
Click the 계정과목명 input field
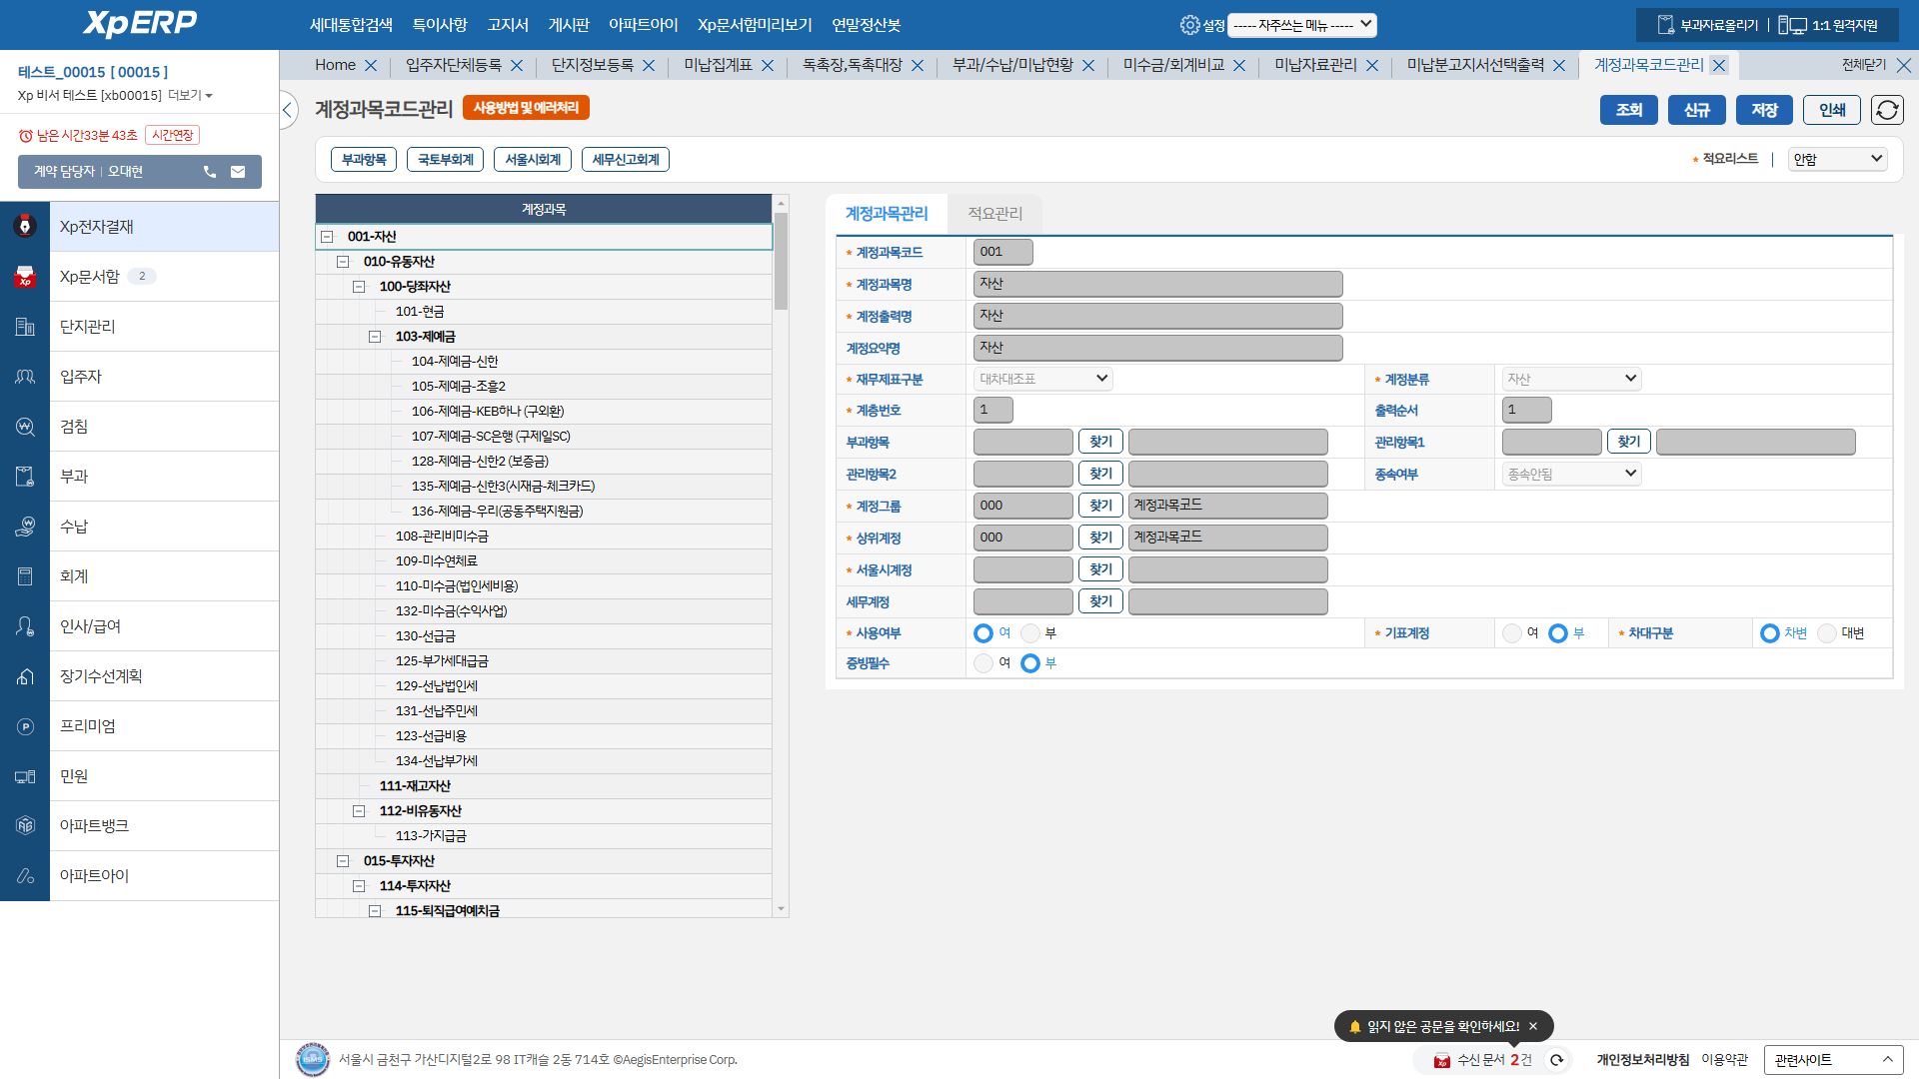(1157, 285)
